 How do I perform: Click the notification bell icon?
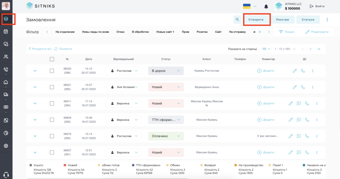(266, 7)
